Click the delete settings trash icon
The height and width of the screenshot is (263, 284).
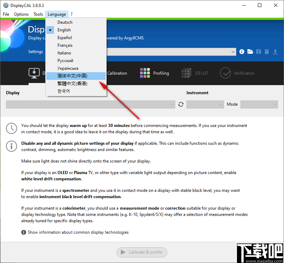[x=267, y=52]
